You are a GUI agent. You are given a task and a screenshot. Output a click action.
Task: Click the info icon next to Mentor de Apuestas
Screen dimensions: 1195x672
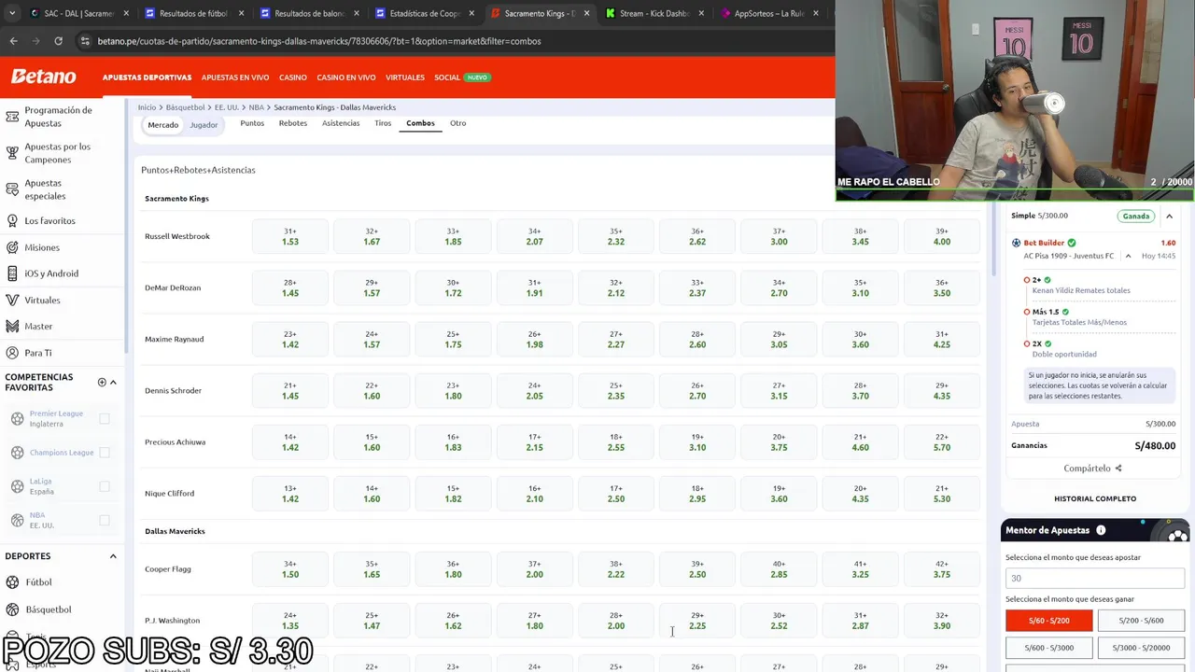coord(1101,530)
